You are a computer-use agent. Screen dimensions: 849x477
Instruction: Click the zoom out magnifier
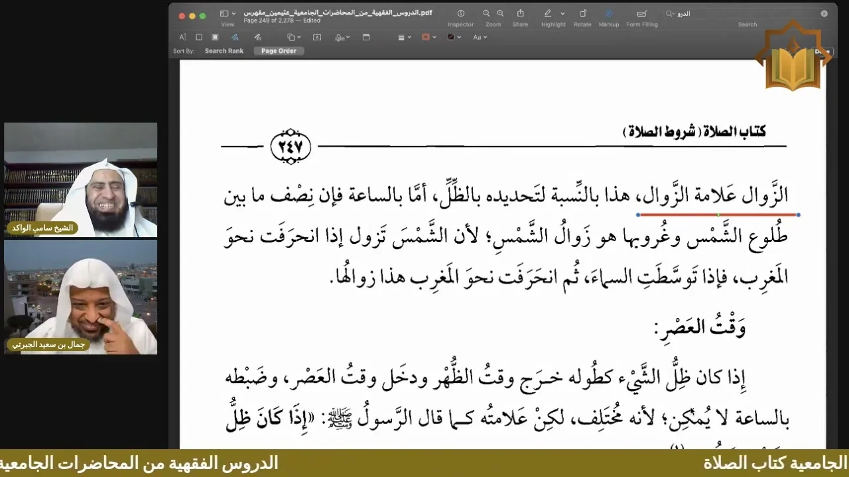487,13
